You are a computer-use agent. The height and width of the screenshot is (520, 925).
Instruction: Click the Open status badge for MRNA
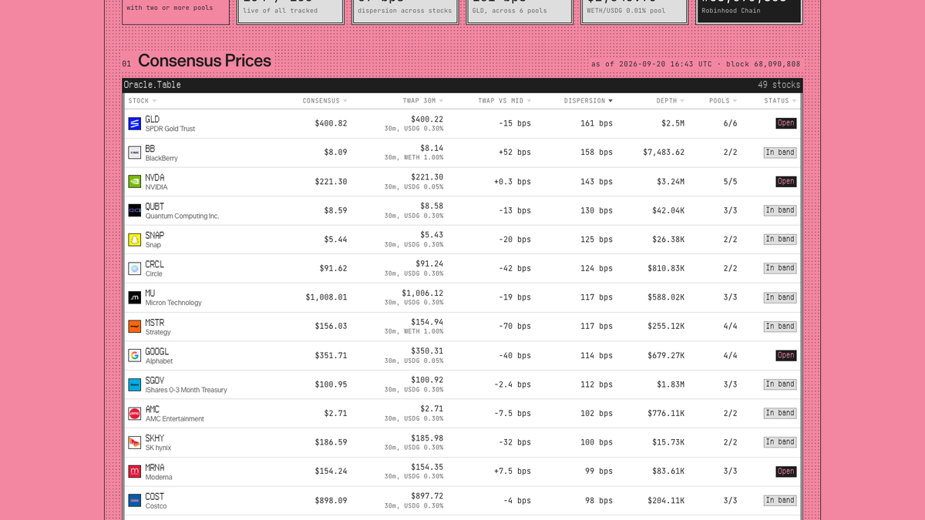(785, 471)
